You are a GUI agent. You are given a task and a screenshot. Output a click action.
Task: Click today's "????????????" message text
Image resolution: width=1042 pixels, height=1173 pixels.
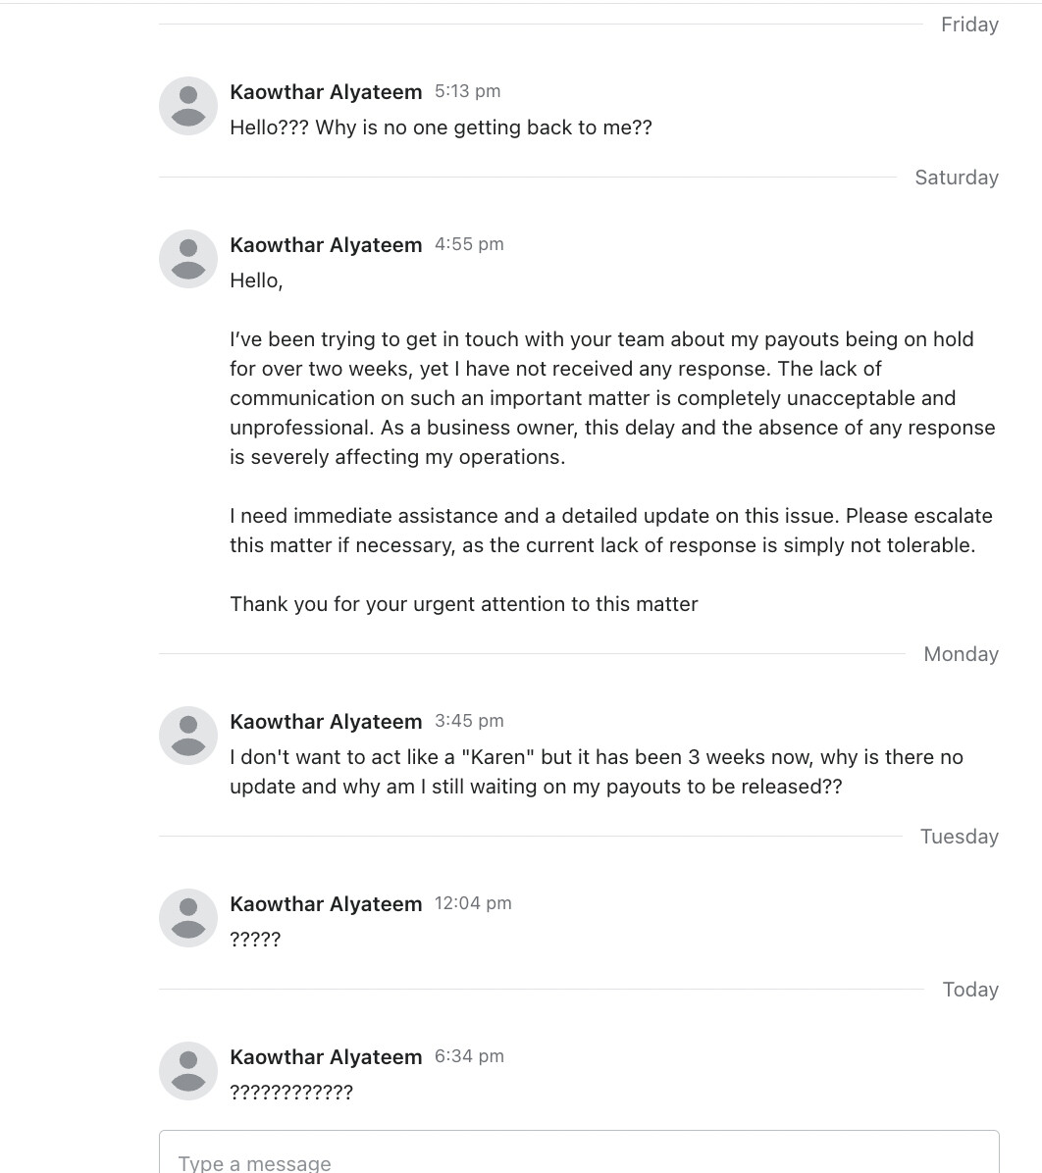(x=291, y=1093)
